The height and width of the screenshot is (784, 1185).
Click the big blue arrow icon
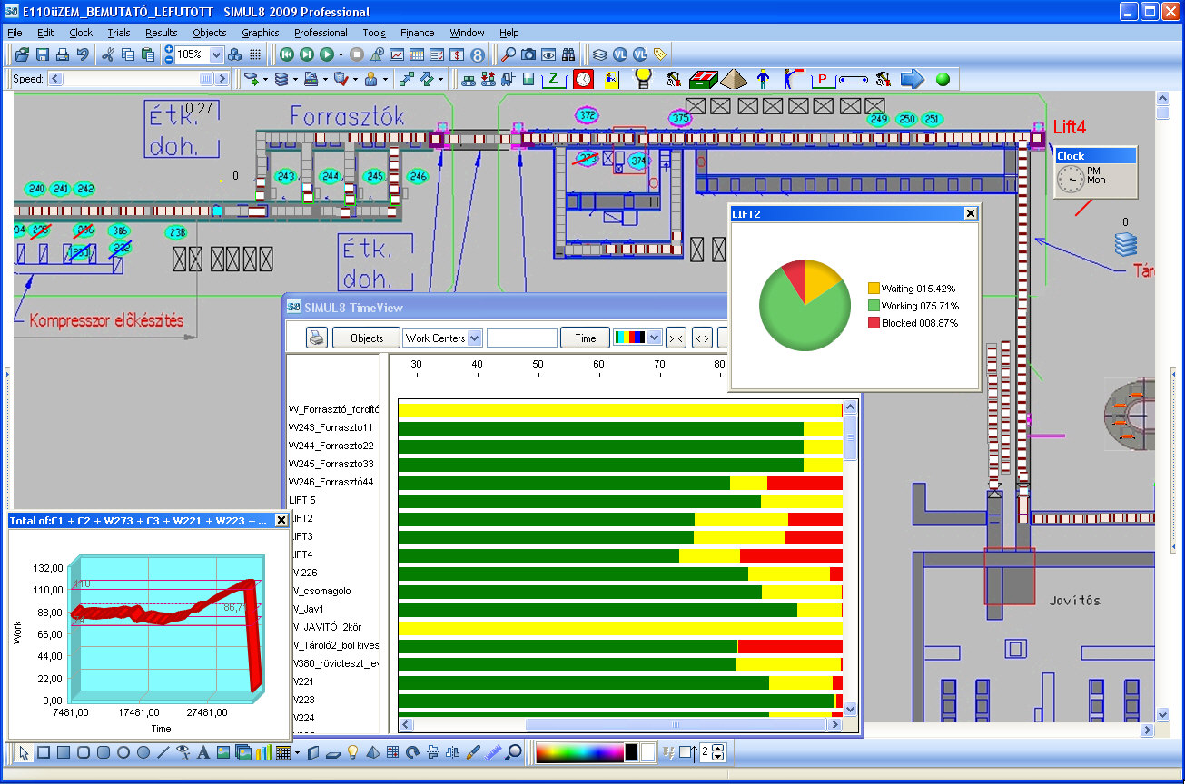[x=912, y=79]
